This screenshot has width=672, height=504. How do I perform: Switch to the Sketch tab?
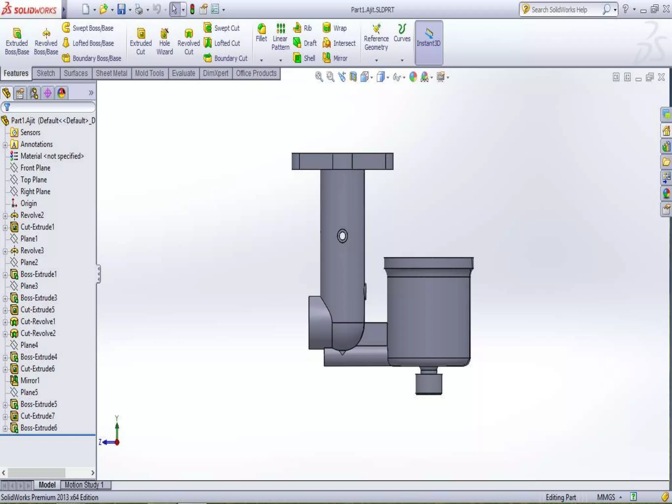click(x=46, y=73)
